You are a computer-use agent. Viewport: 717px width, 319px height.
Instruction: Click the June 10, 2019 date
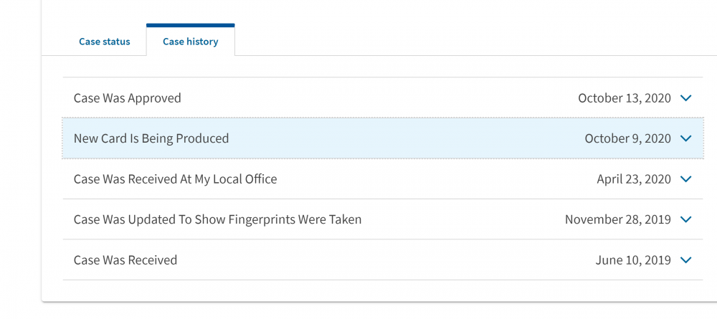(x=633, y=260)
